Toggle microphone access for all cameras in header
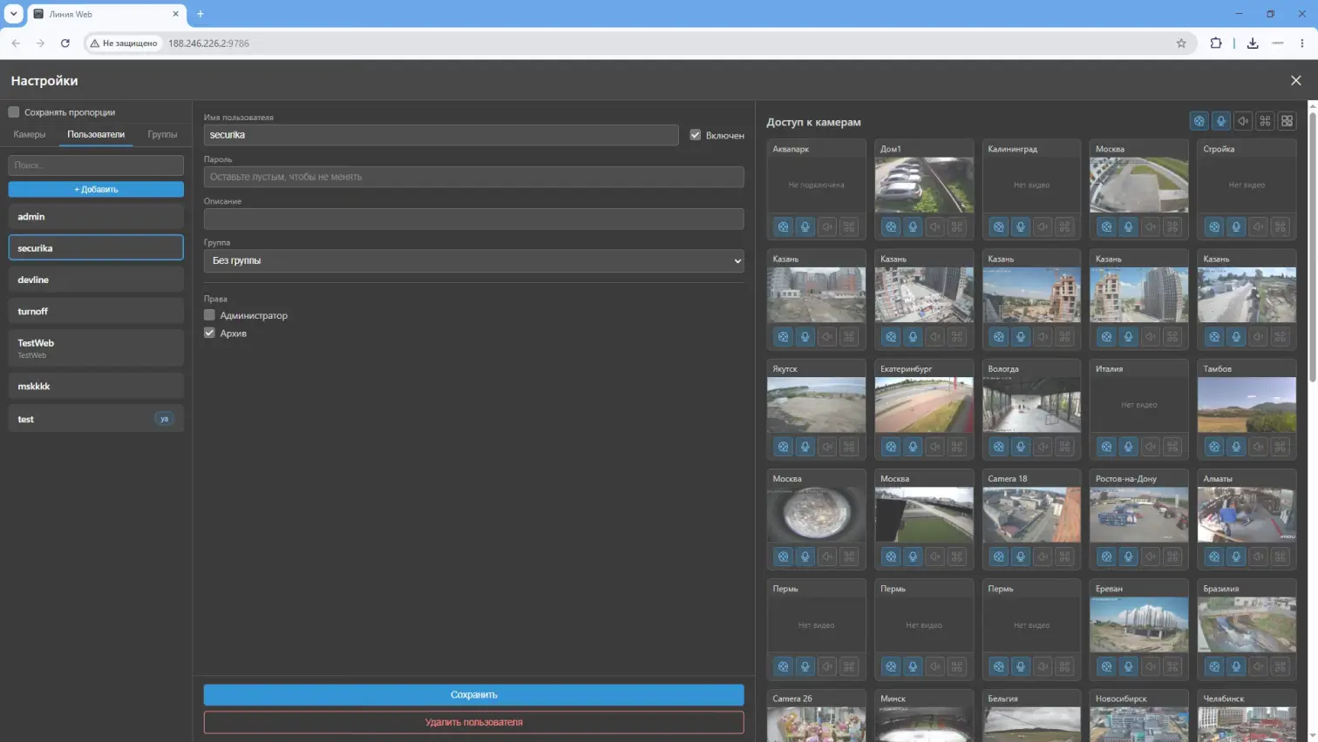Image resolution: width=1318 pixels, height=742 pixels. [x=1221, y=121]
